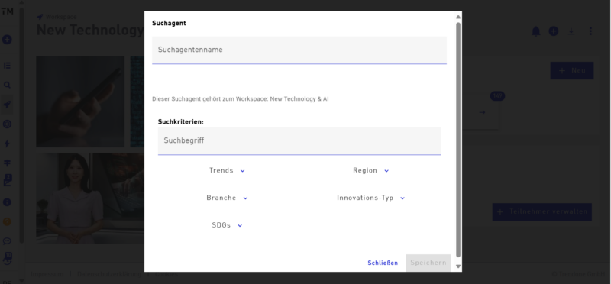
Task: Open the orange help question icon
Action: [x=7, y=221]
